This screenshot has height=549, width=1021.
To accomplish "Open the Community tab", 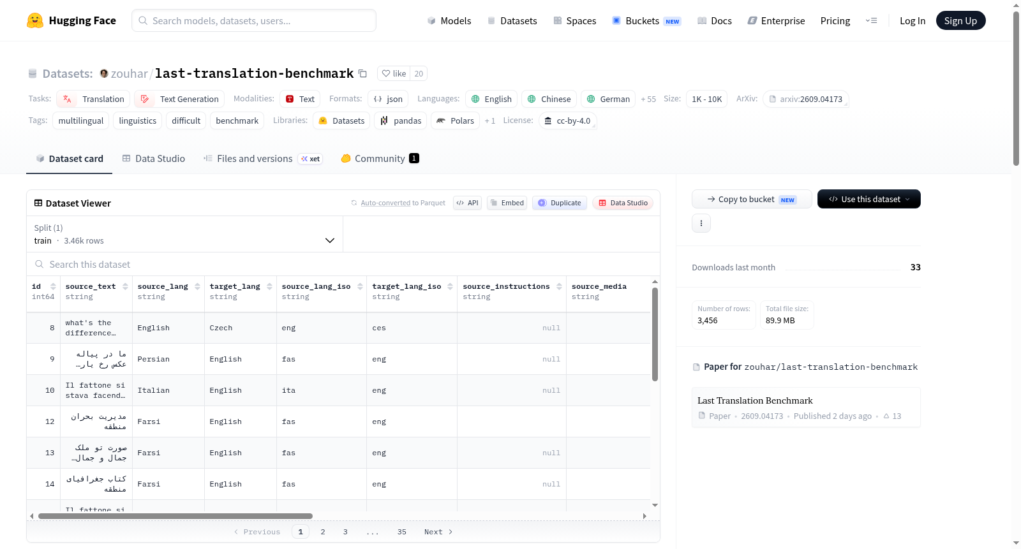I will coord(380,159).
